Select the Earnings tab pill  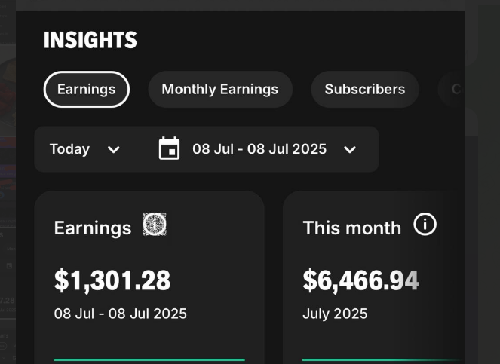tap(87, 89)
